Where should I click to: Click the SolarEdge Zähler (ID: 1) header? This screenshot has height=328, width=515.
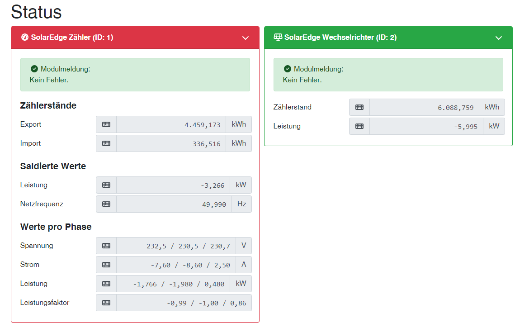pyautogui.click(x=72, y=38)
